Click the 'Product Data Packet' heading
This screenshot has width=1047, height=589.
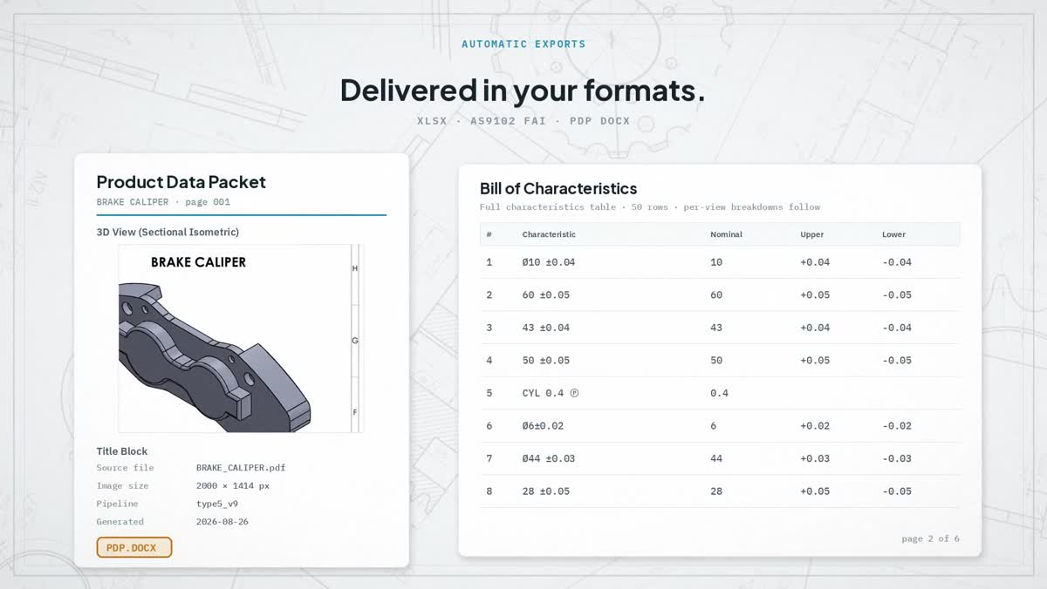[x=181, y=182]
